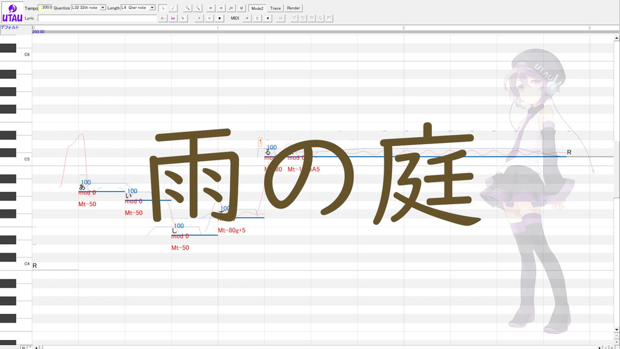Click the red lyric-replace icon after Lyric field
Image resolution: width=620 pixels, height=349 pixels.
tap(163, 18)
